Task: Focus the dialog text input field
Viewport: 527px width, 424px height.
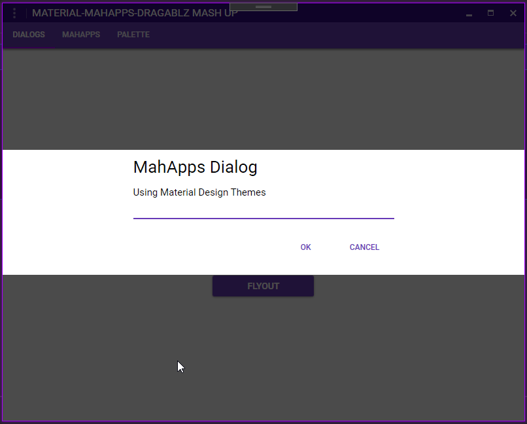Action: pos(263,212)
